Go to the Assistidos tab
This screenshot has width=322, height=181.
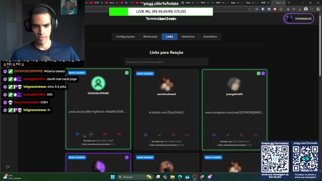click(x=210, y=37)
